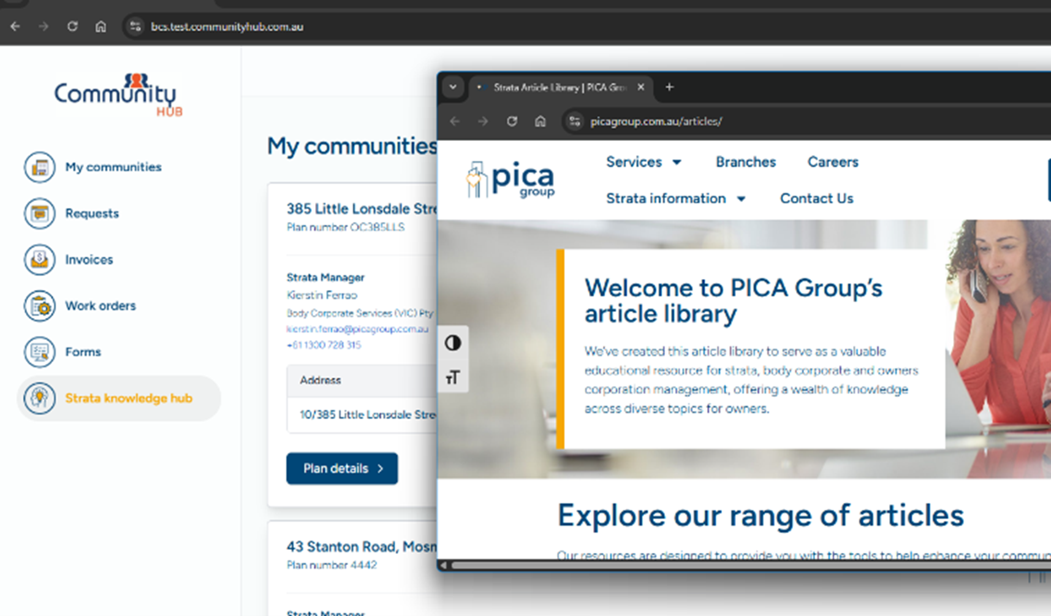Image resolution: width=1051 pixels, height=616 pixels.
Task: Click the horizontal scrollbar in popup window
Action: pos(735,565)
